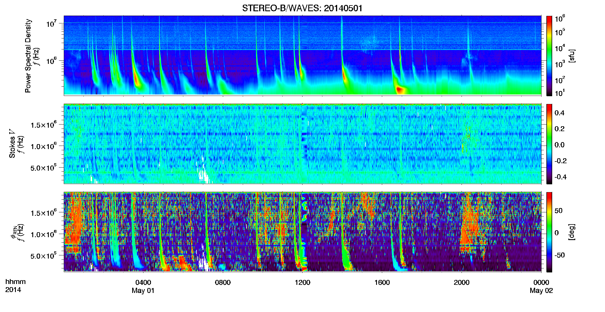Viewport: 605px width, 312px height.
Task: Click the 1.5×10^6 tick label of the Stokes V panel
Action: 43,125
